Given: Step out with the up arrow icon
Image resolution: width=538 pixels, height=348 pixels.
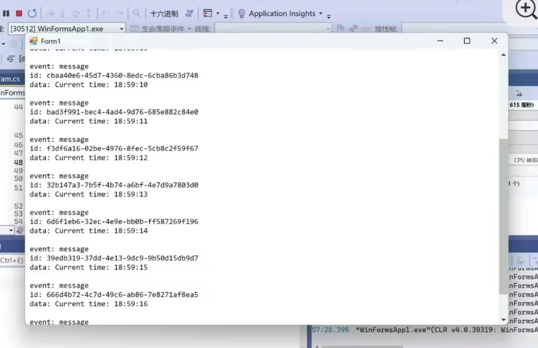Looking at the screenshot, I should click(x=88, y=13).
